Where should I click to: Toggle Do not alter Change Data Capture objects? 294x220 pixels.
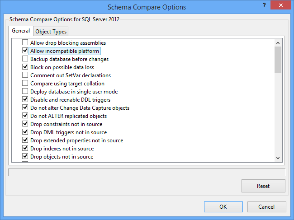pyautogui.click(x=25, y=108)
